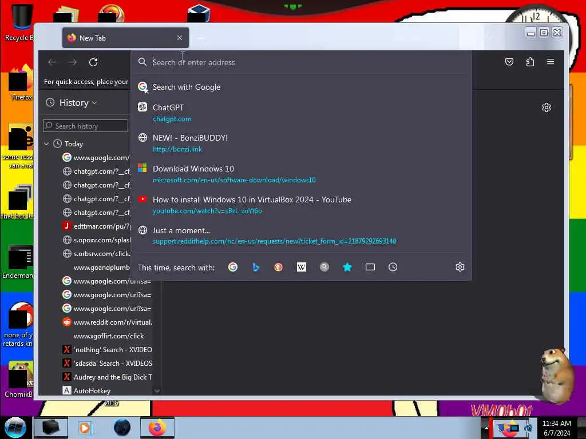Image resolution: width=586 pixels, height=439 pixels.
Task: Open the Just a moment... reddithelp suggestion
Action: click(x=301, y=236)
